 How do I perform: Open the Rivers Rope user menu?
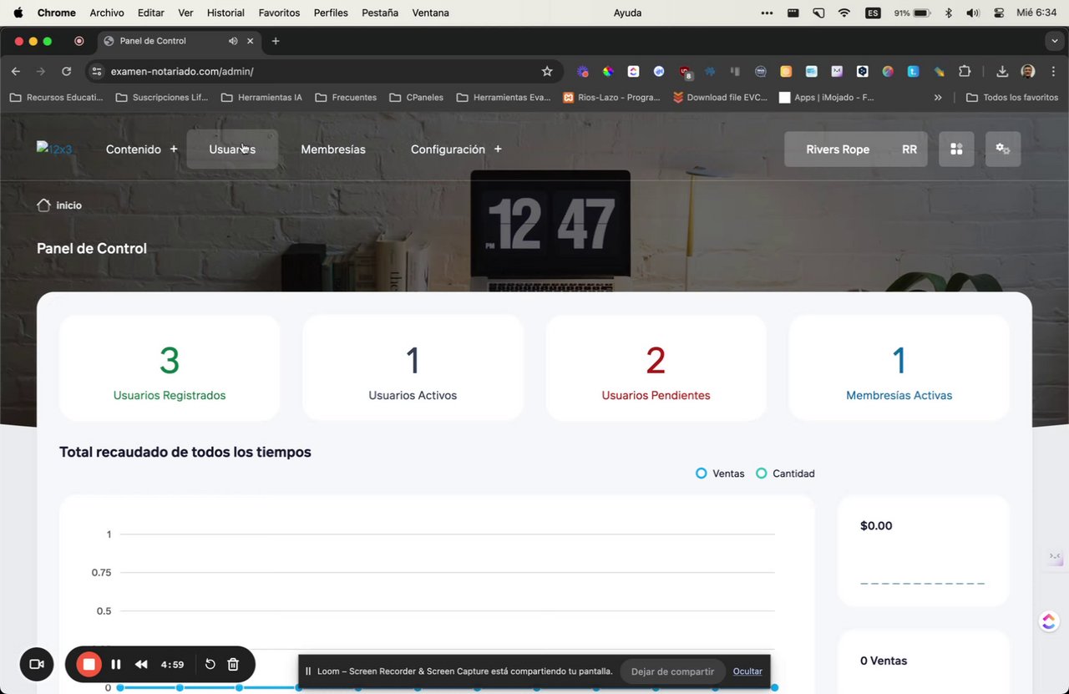pyautogui.click(x=855, y=149)
